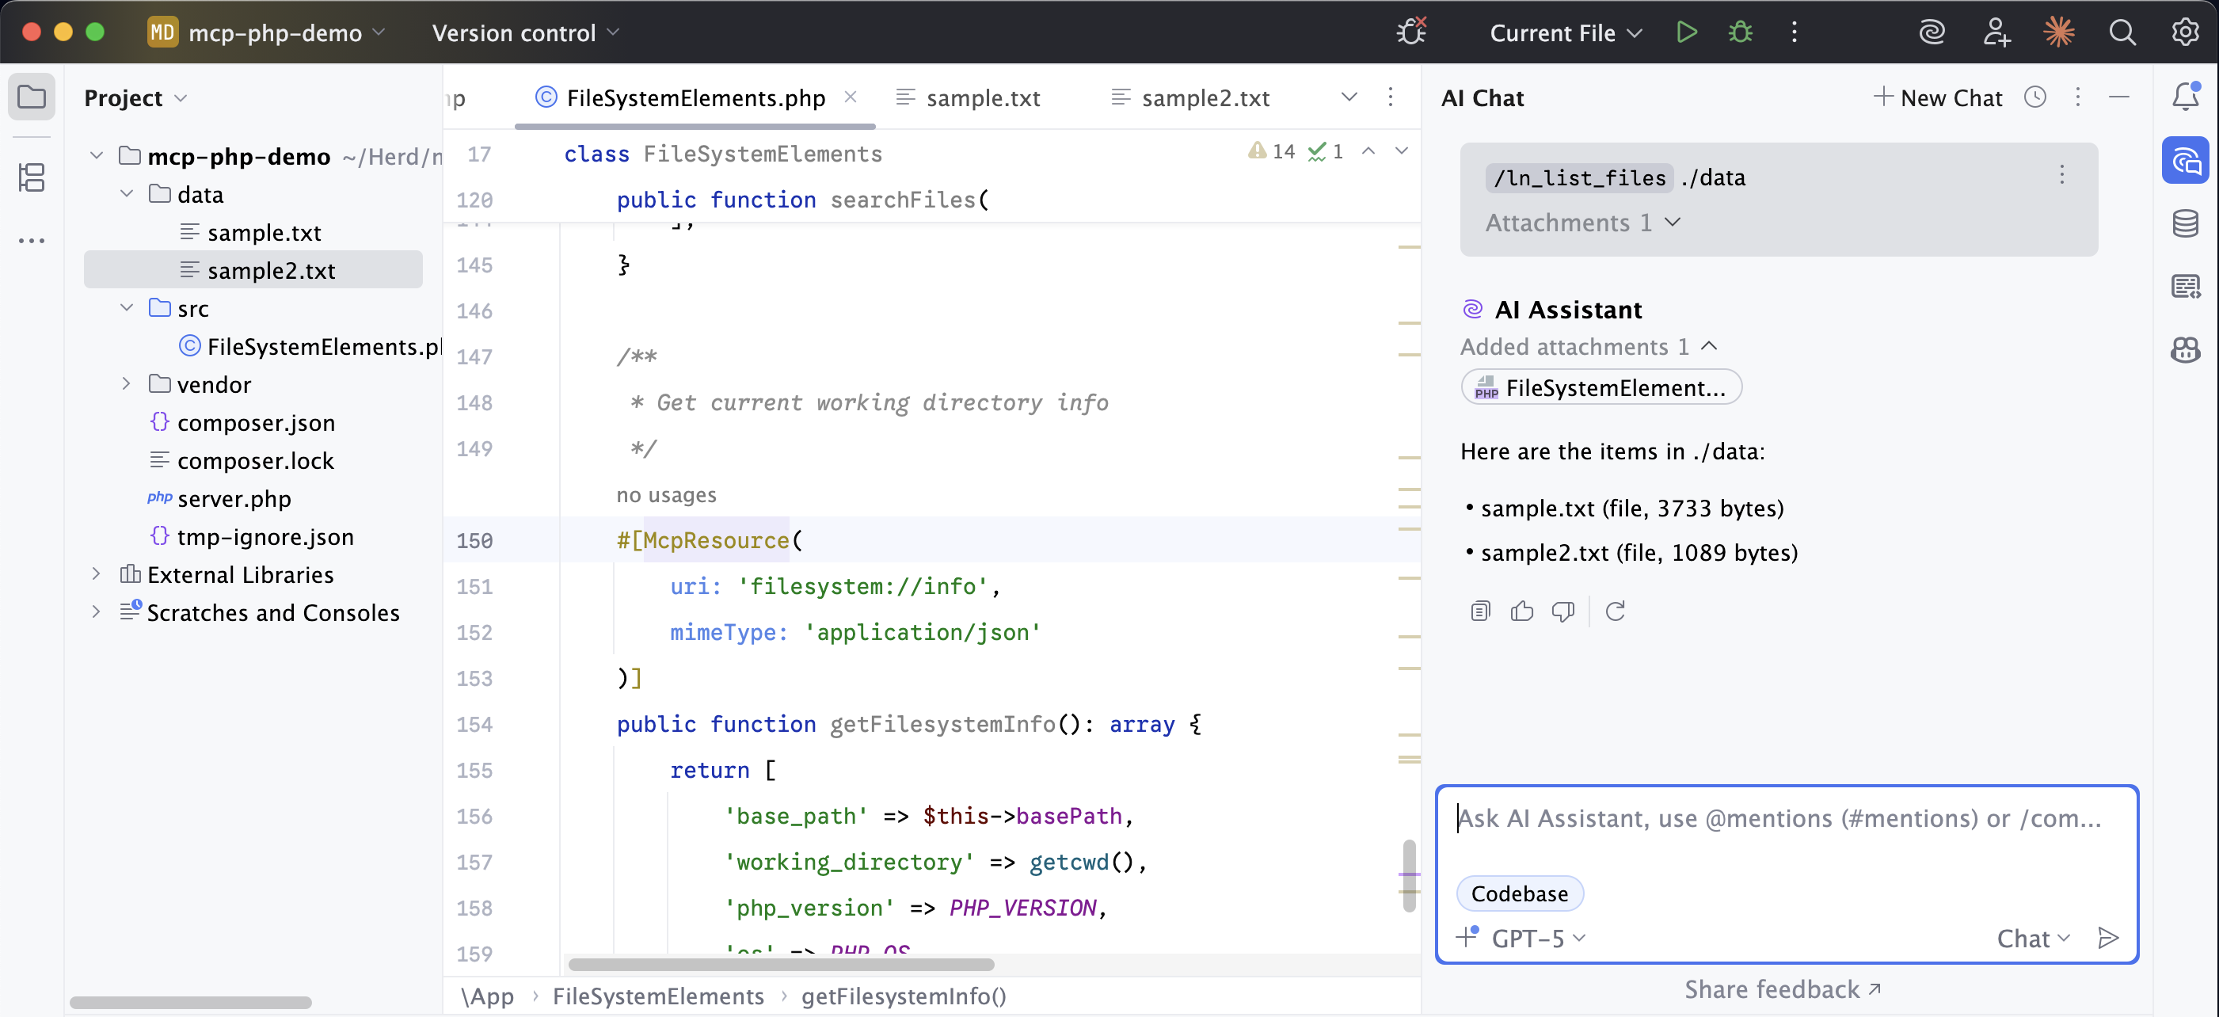
Task: Dislike the AI Assistant response
Action: pos(1562,611)
